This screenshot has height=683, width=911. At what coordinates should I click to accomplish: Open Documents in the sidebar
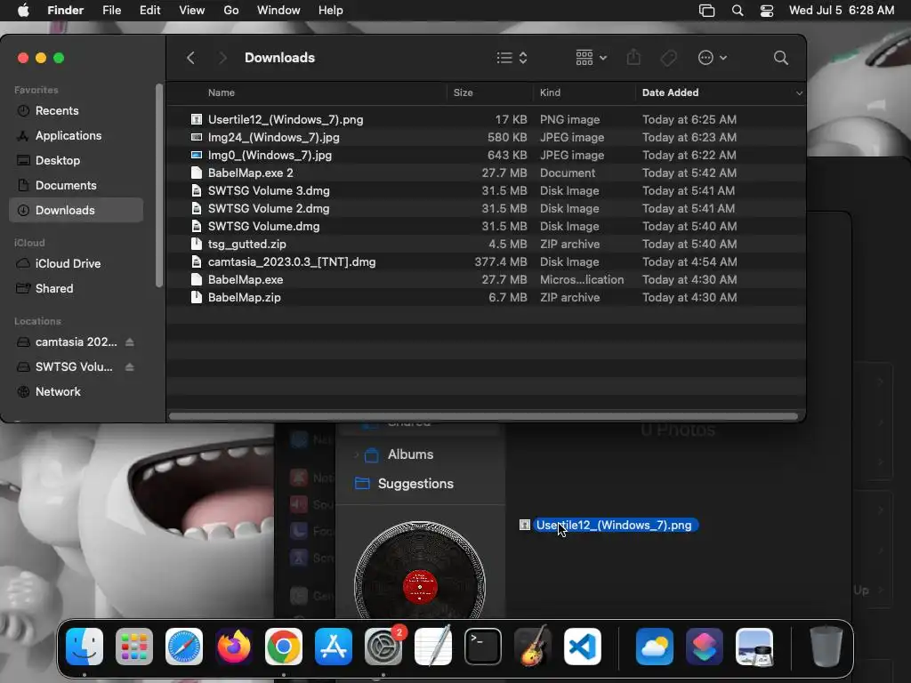click(x=77, y=185)
